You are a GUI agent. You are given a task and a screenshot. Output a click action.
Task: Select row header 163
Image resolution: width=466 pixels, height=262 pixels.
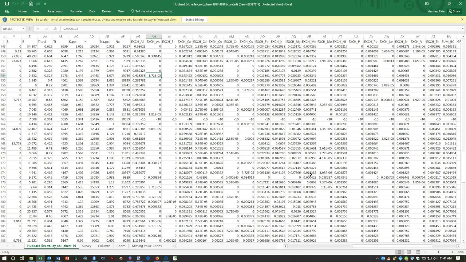pos(4,119)
